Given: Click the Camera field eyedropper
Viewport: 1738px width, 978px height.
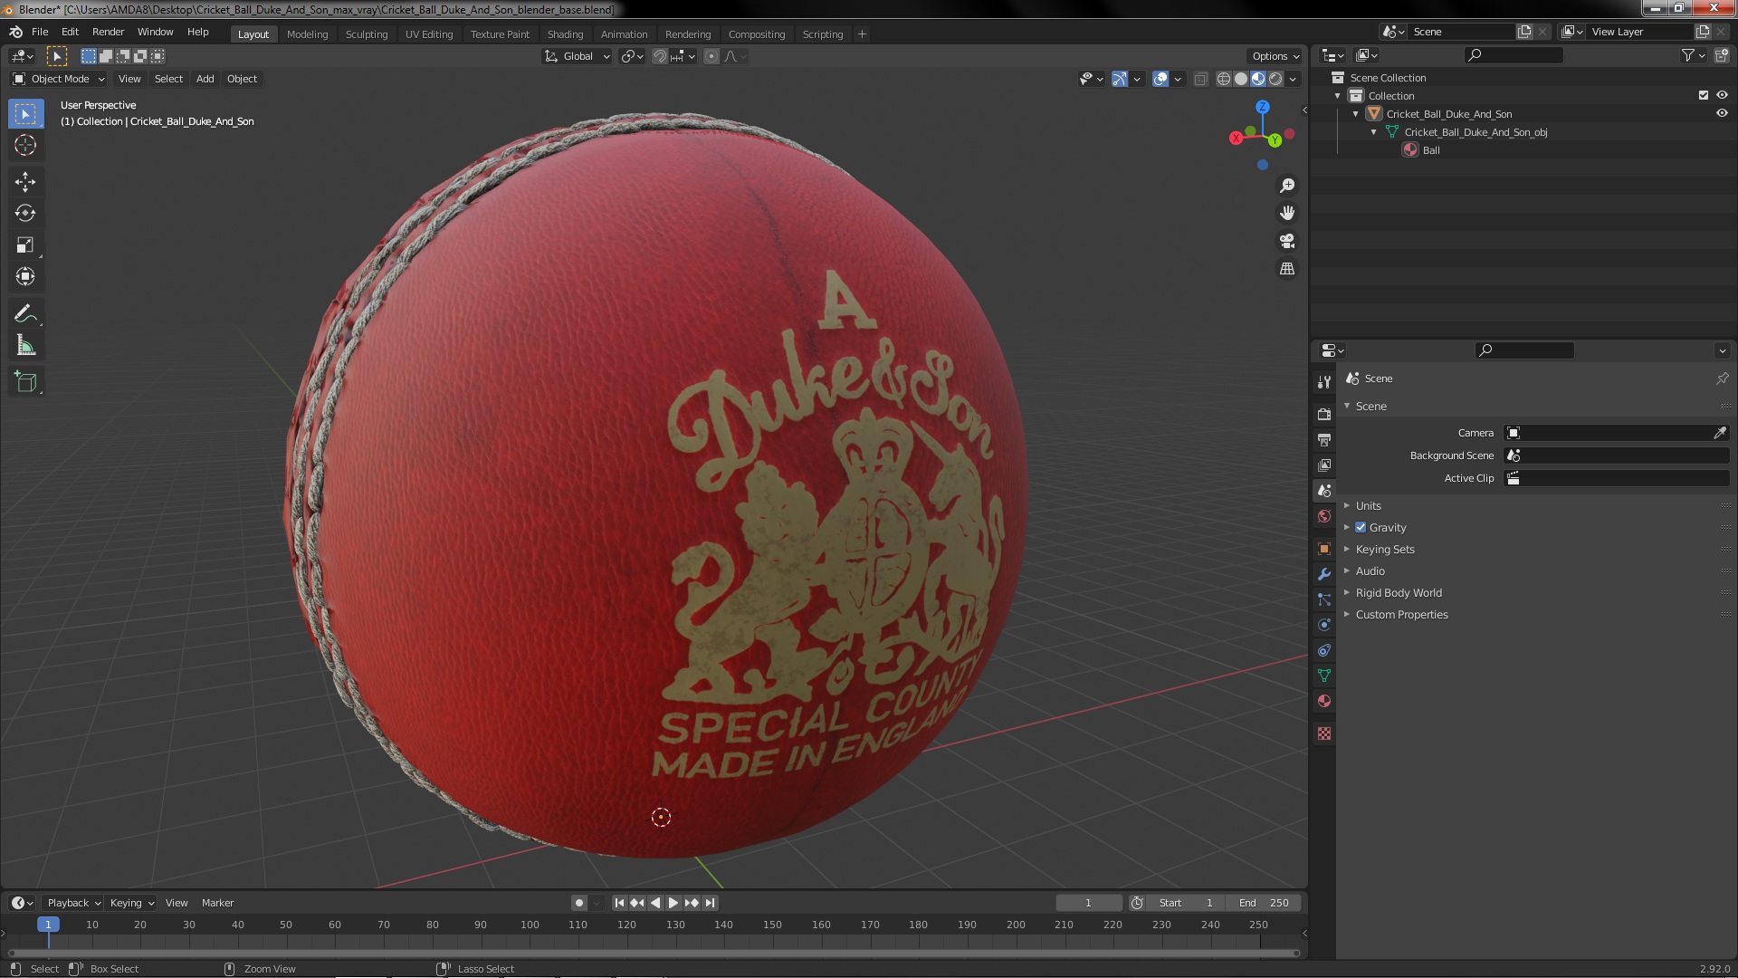Looking at the screenshot, I should (1720, 433).
